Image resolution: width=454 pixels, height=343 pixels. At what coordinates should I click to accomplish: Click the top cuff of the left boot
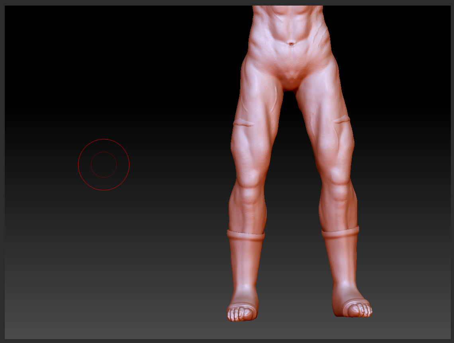(246, 235)
